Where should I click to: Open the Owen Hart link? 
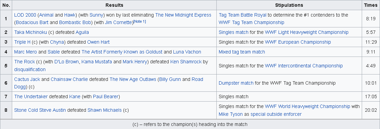point(98,42)
